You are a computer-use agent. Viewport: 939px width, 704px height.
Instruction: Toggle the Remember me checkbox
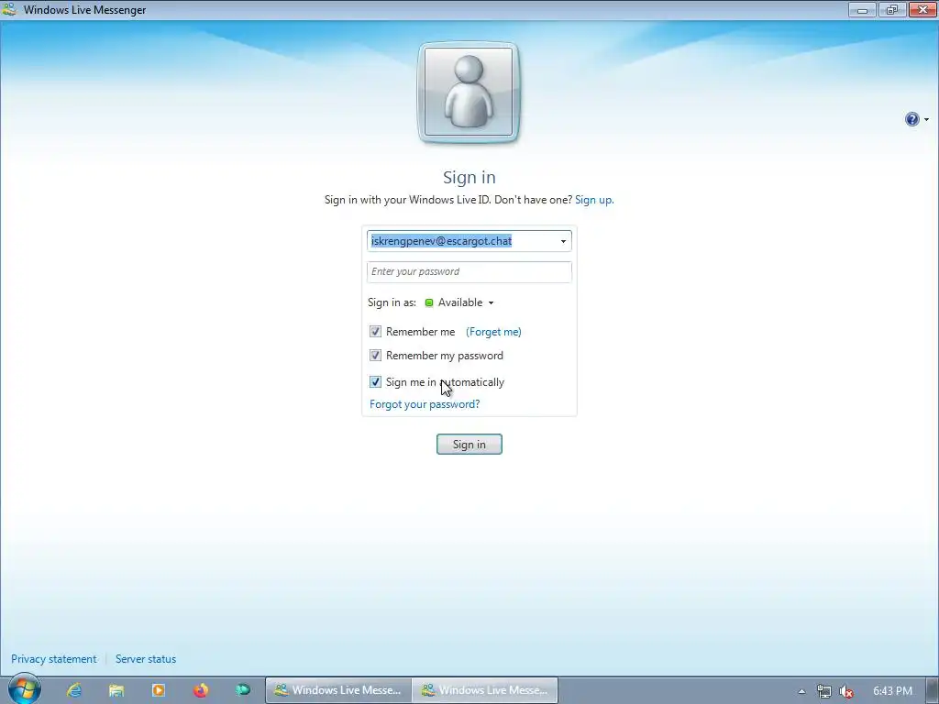pyautogui.click(x=375, y=332)
